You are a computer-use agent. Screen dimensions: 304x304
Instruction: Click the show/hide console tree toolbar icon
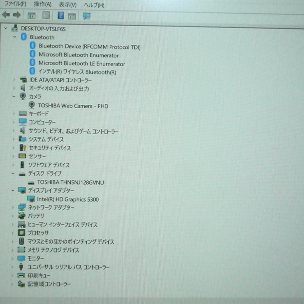coord(31,15)
